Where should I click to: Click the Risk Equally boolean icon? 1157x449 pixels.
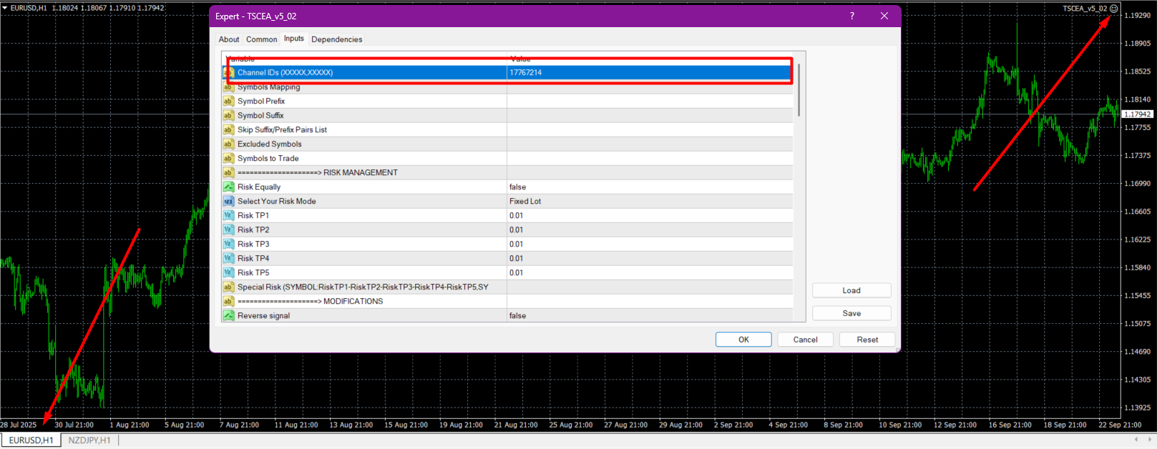229,187
